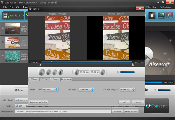Open the Tools menu
The height and width of the screenshot is (120, 175).
pos(25,7)
